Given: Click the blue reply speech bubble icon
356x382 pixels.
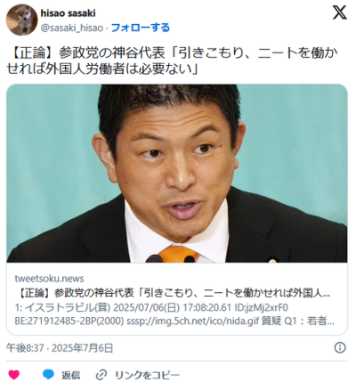Looking at the screenshot, I should coord(48,374).
